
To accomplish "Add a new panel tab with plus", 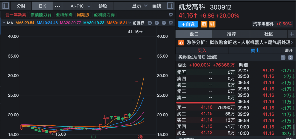I will [x=291, y=34].
